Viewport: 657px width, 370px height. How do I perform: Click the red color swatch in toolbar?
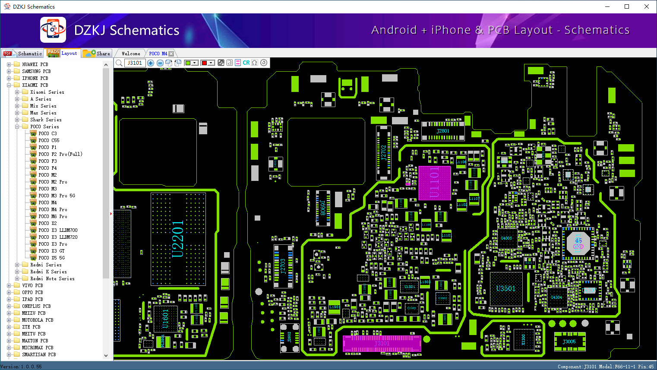pos(204,63)
